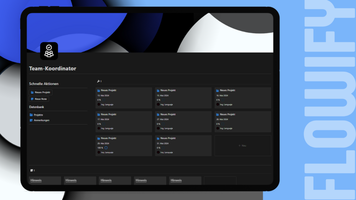Click the date 13. Mai 2024
The width and height of the screenshot is (356, 200).
[103, 96]
